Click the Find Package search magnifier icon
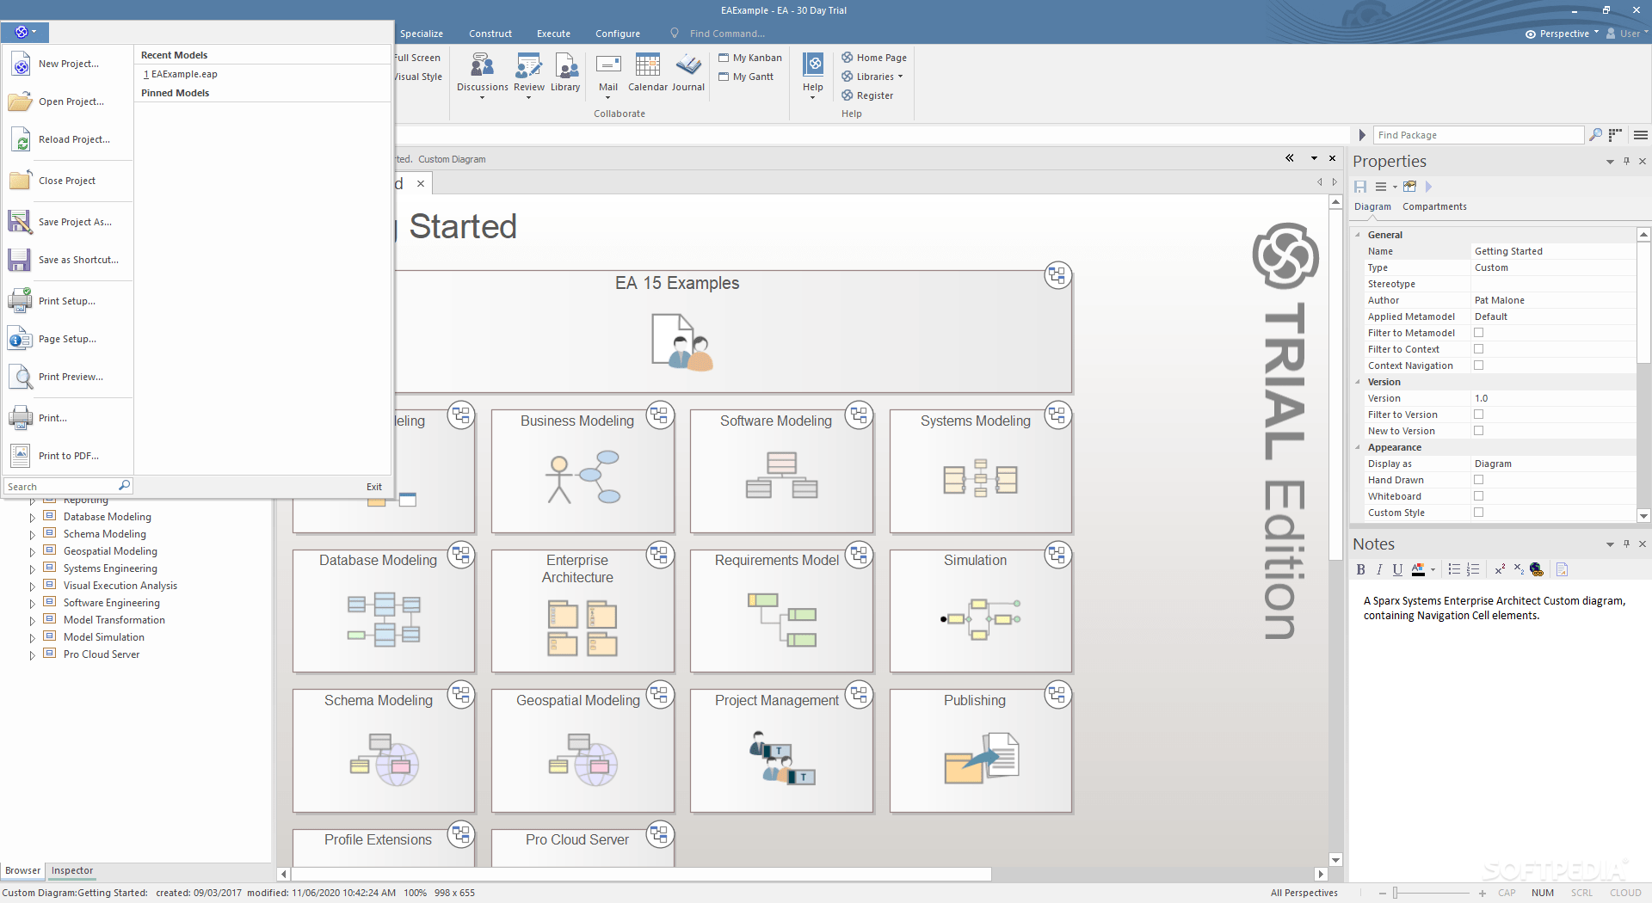This screenshot has height=903, width=1652. [x=1596, y=135]
